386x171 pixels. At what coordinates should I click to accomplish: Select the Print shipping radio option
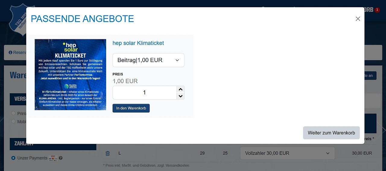[x=13, y=113]
